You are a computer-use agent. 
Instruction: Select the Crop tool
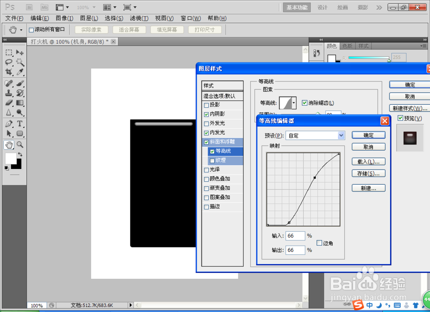(x=9, y=72)
